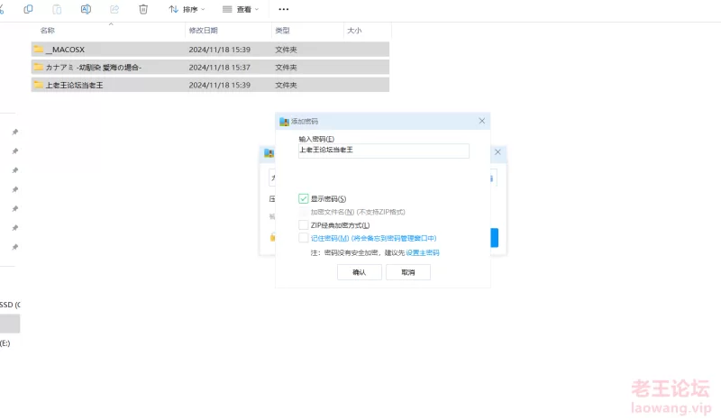Close the 添加密码 dialog with X
Screen dimensions: 721x420
(482, 121)
